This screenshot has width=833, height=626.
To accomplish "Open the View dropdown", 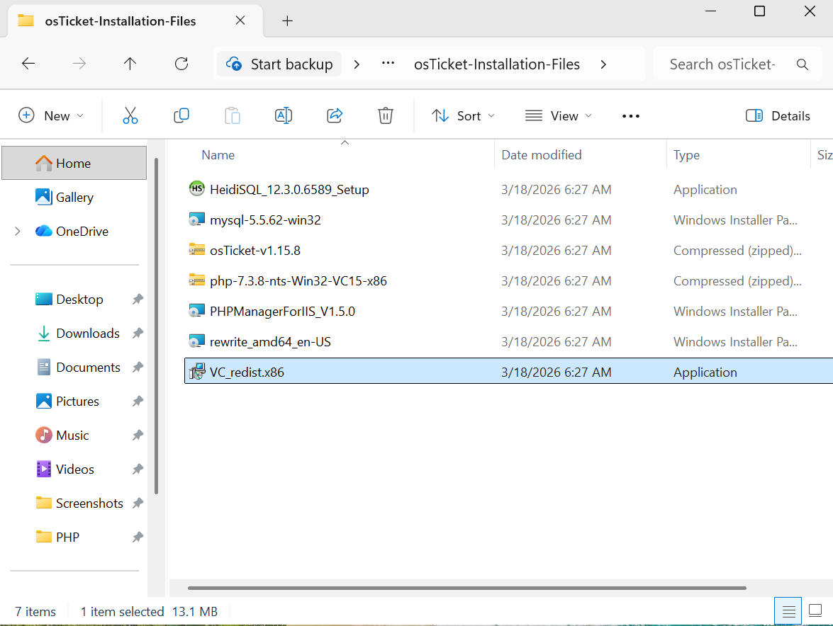I will 559,115.
